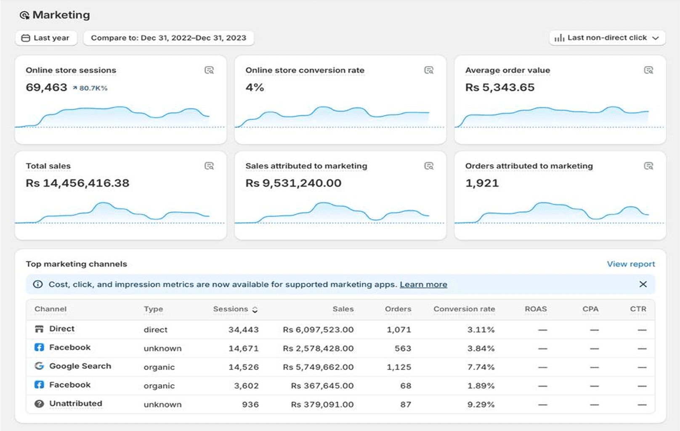Sort table by Sessions column

click(235, 309)
